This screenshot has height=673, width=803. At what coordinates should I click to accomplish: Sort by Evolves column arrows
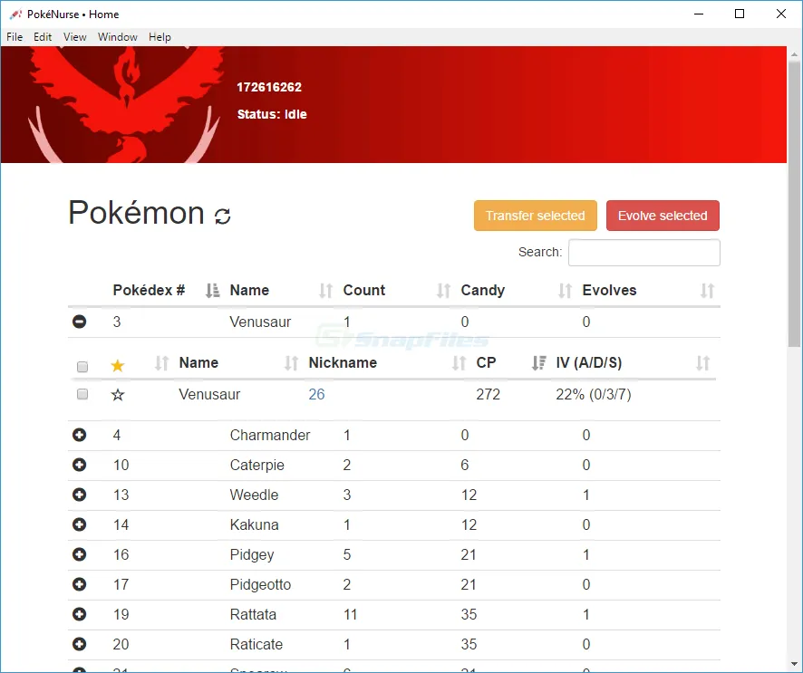[x=707, y=291]
